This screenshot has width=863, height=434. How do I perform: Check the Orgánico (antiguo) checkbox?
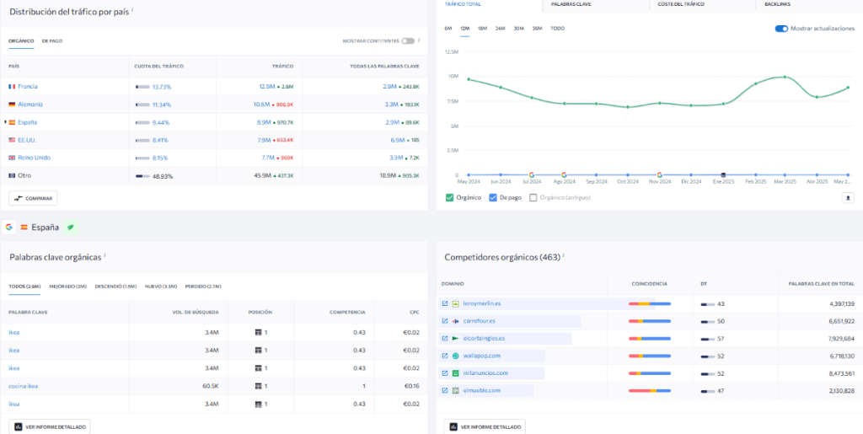(533, 197)
